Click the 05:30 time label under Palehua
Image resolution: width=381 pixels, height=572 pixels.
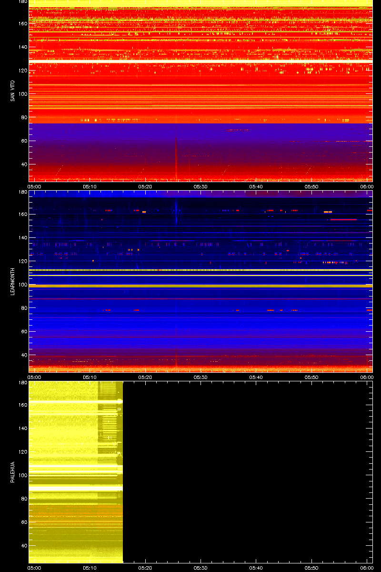point(201,568)
